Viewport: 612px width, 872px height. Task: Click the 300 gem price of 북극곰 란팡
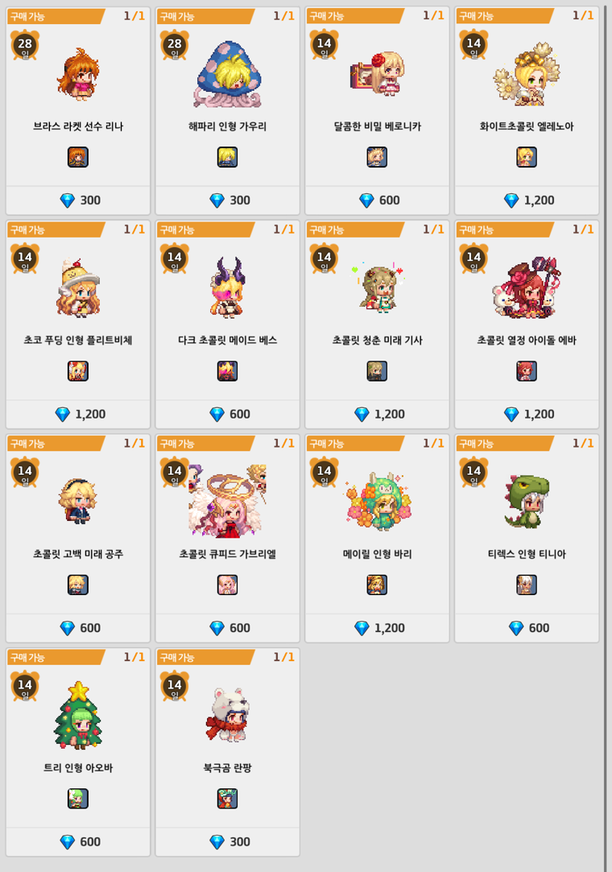[x=229, y=842]
